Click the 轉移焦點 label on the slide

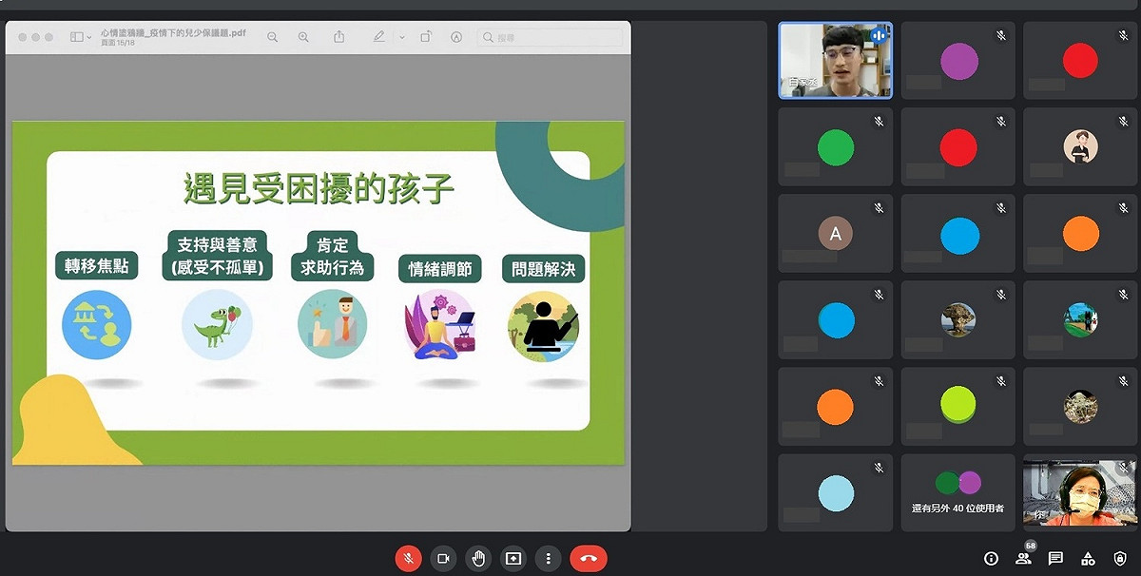pos(96,267)
